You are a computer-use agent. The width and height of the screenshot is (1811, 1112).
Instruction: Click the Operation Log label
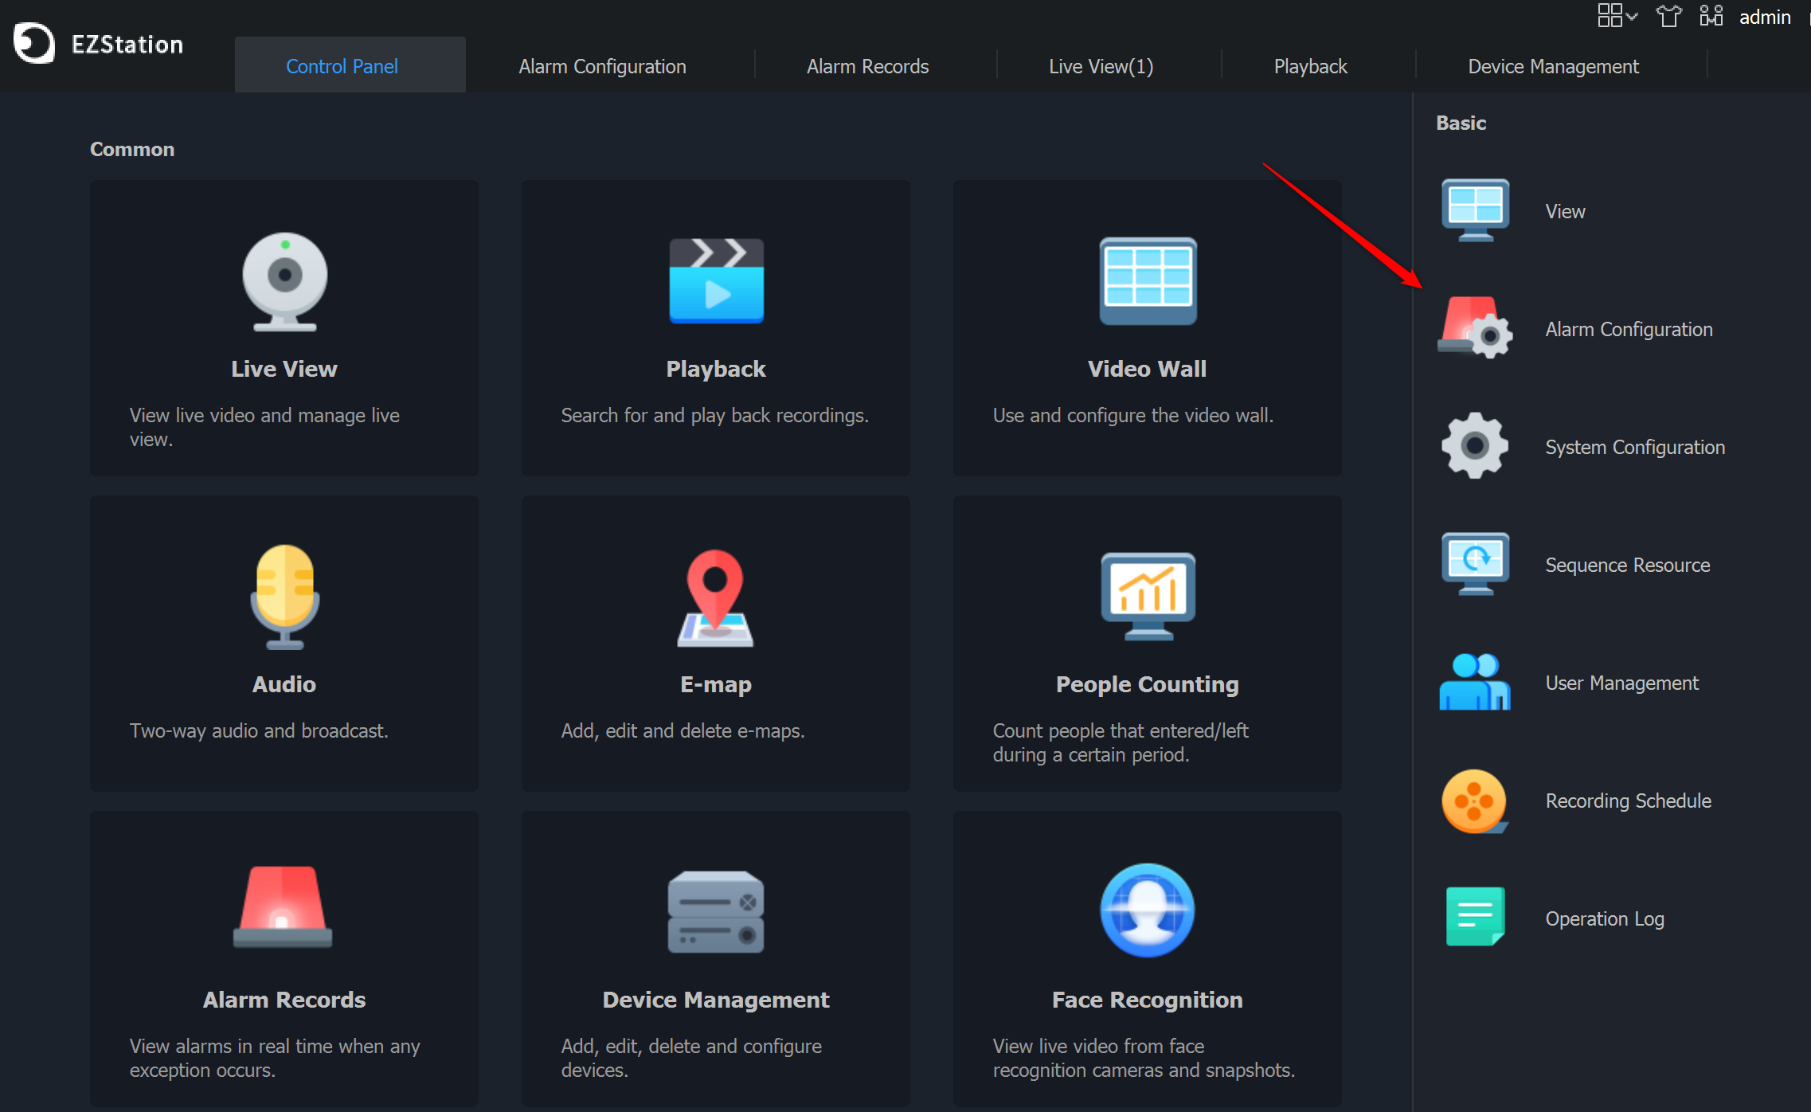pyautogui.click(x=1605, y=918)
